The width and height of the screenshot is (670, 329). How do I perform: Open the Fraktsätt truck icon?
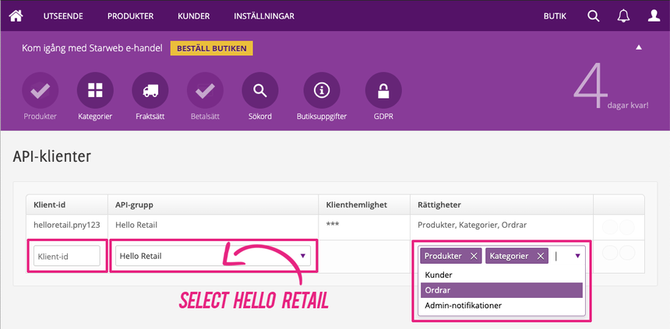pyautogui.click(x=150, y=90)
